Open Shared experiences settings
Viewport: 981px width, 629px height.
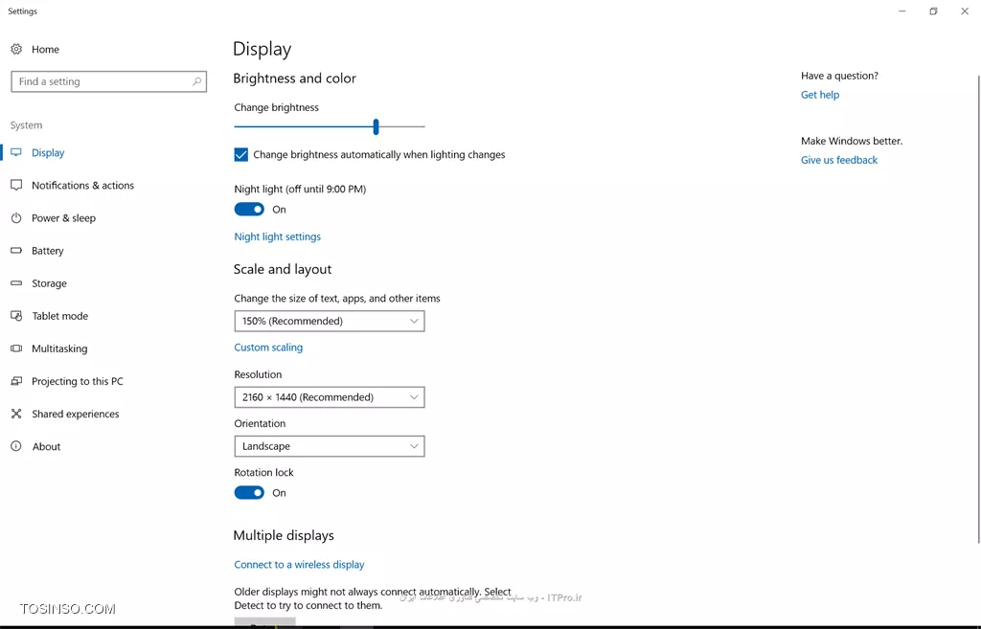pyautogui.click(x=75, y=414)
